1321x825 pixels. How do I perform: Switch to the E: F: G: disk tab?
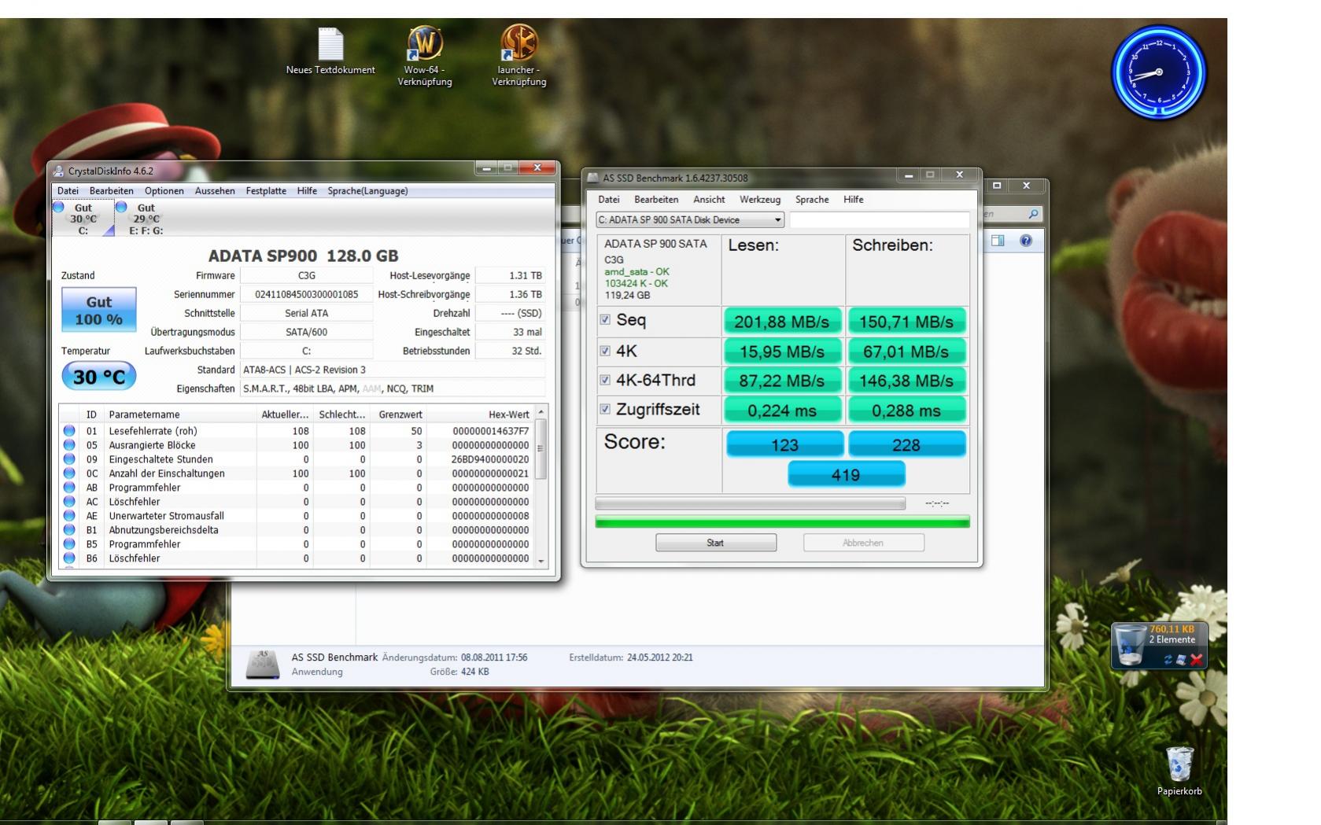[146, 219]
